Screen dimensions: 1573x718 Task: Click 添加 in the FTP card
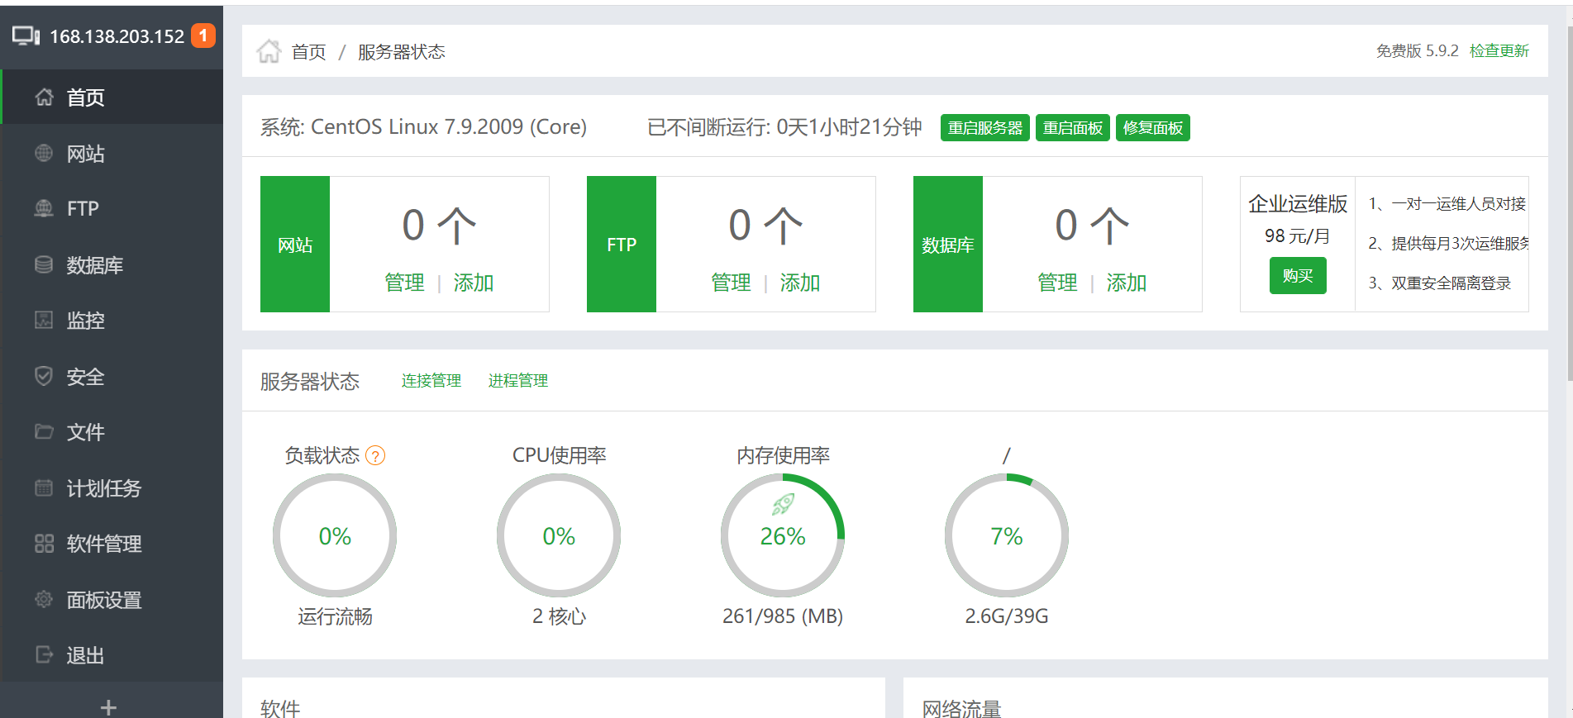pyautogui.click(x=800, y=283)
